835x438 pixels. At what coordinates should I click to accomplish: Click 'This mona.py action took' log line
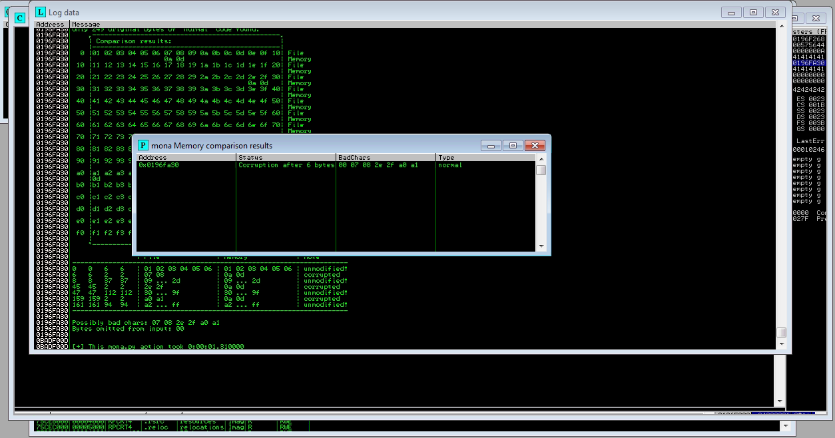pos(158,347)
